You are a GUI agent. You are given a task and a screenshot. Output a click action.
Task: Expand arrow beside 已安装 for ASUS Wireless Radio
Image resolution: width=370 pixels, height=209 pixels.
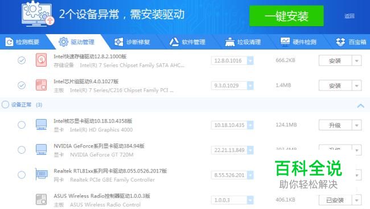click(356, 200)
